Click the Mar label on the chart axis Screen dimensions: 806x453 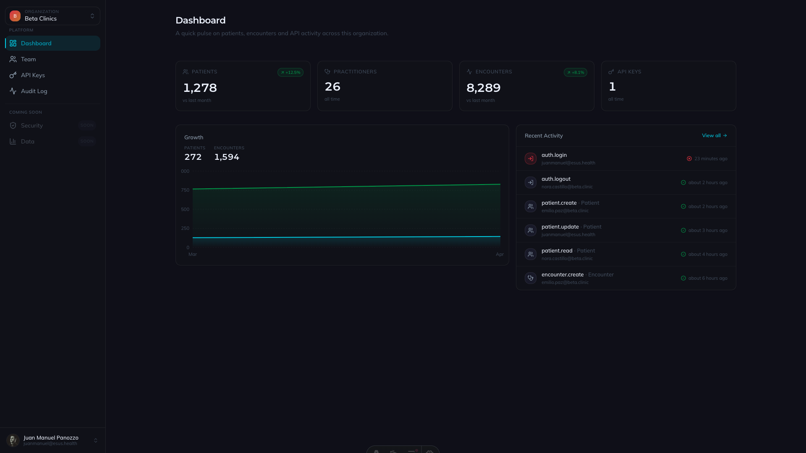193,254
